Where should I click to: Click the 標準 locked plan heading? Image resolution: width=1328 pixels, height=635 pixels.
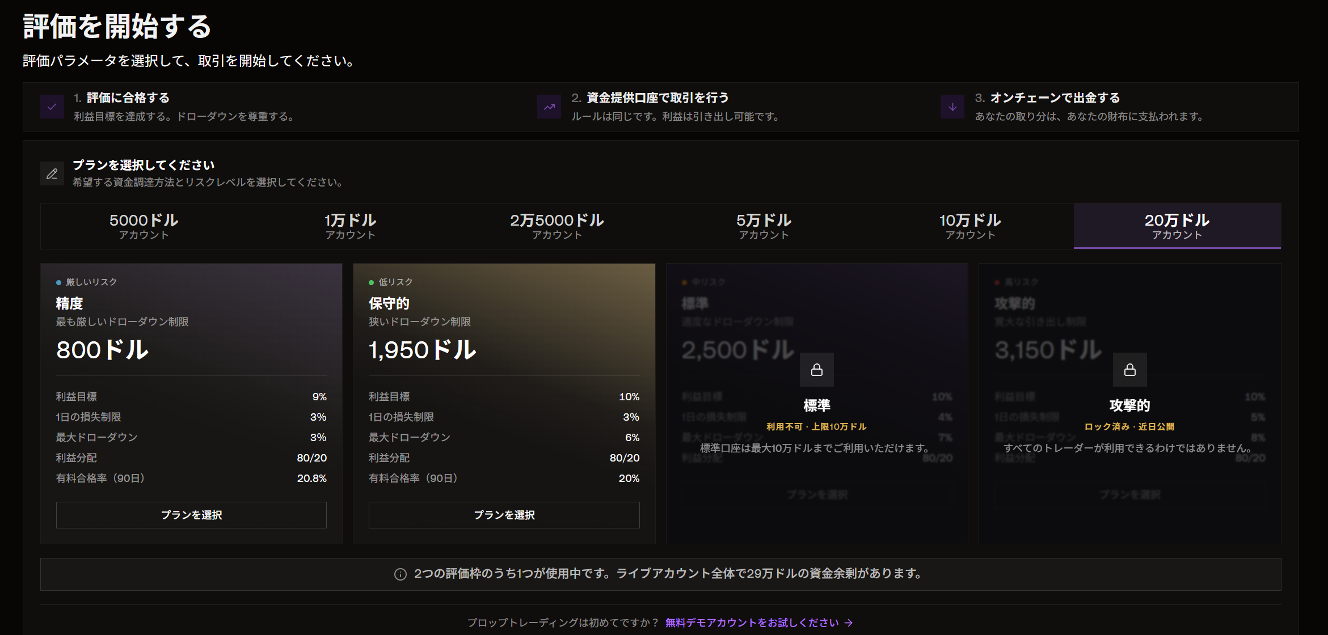pos(817,405)
